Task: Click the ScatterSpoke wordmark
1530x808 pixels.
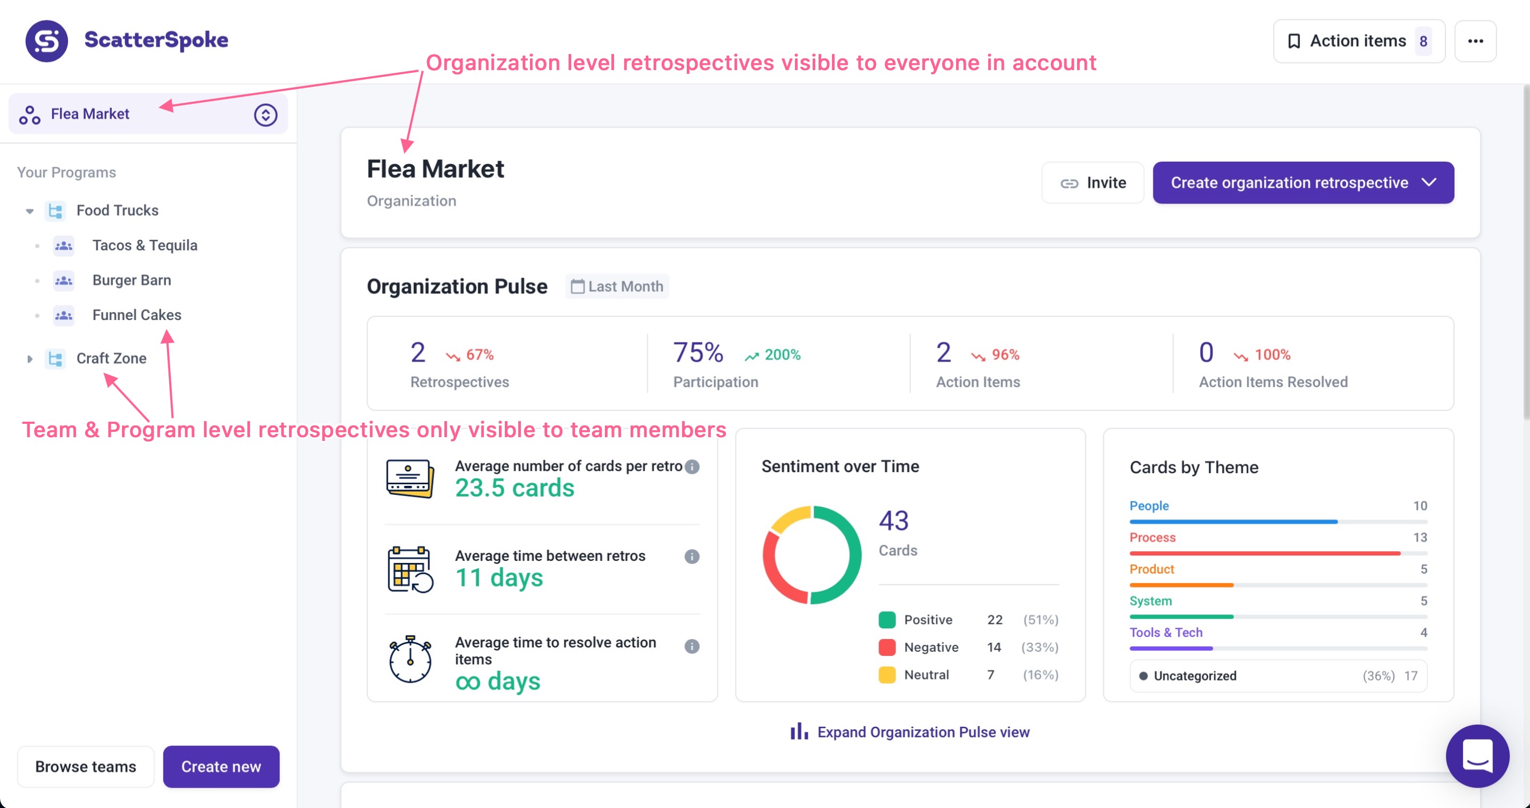Action: [156, 40]
